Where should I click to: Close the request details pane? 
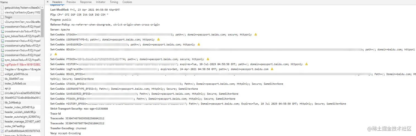[x=47, y=2]
